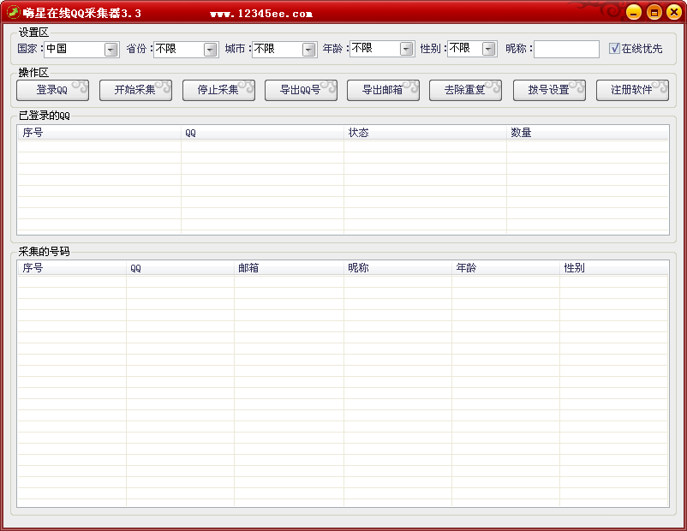
Task: Click the 导出QQ号 button
Action: (x=301, y=90)
